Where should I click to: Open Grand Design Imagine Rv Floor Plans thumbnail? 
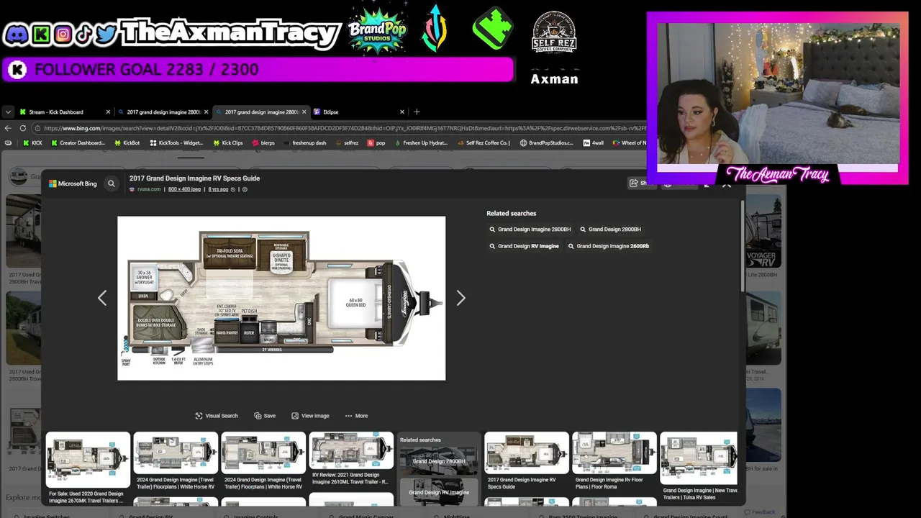tap(614, 452)
